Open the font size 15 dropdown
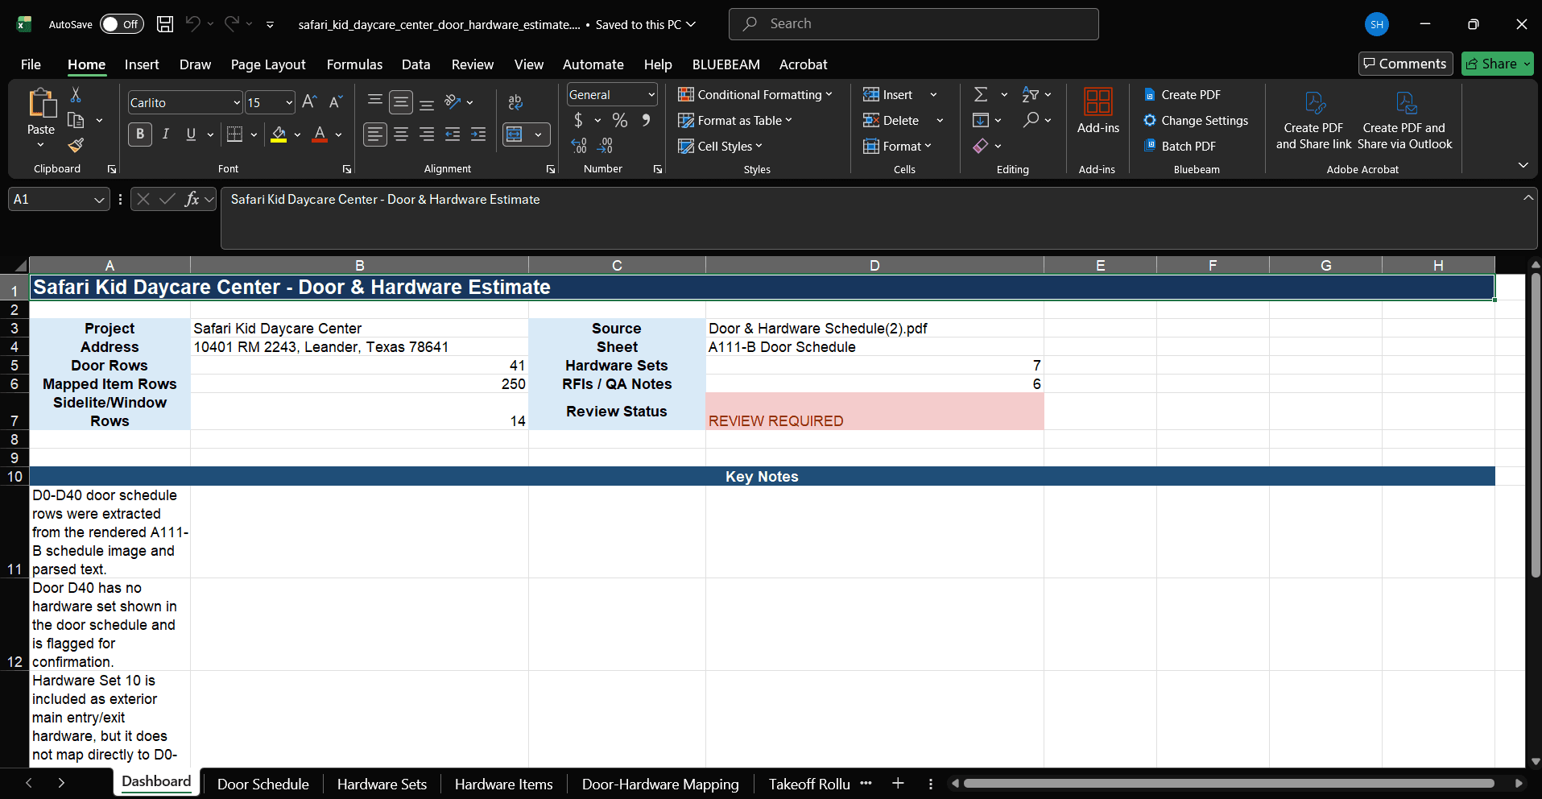 [289, 102]
